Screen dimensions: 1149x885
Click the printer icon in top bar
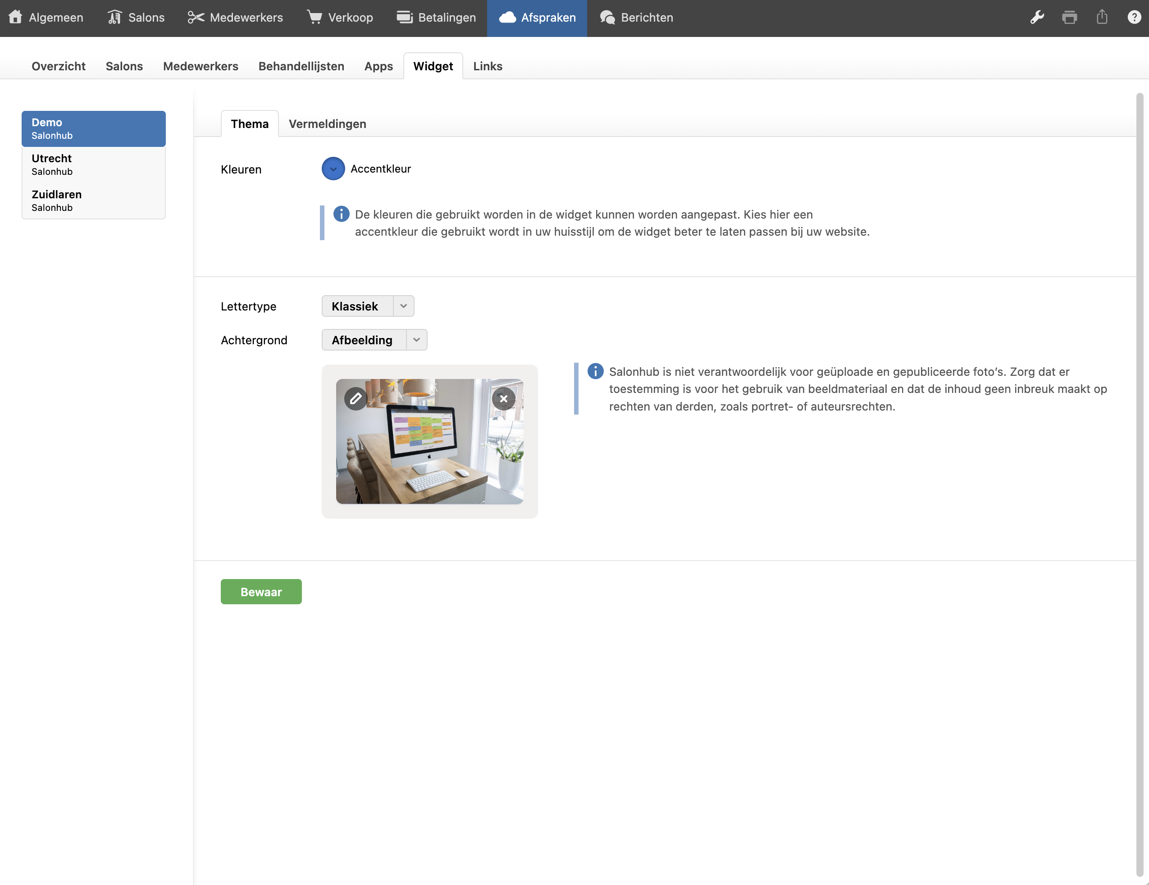[x=1069, y=18]
